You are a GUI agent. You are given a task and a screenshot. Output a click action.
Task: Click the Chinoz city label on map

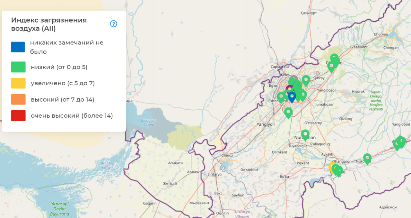[227, 156]
